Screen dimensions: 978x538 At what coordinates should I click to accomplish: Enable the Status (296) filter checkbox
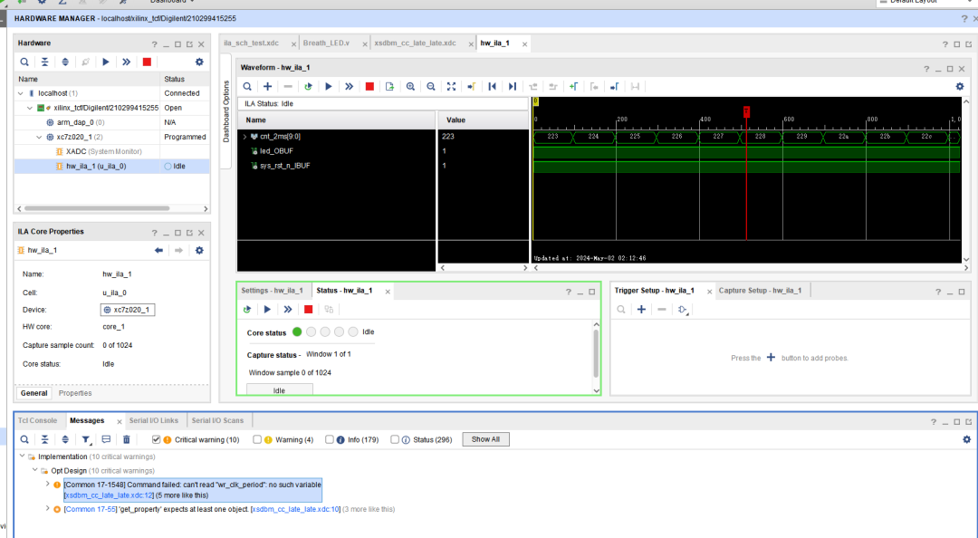395,440
